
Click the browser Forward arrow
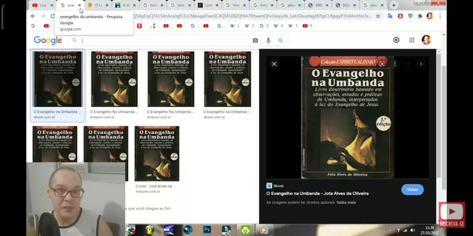pos(43,16)
